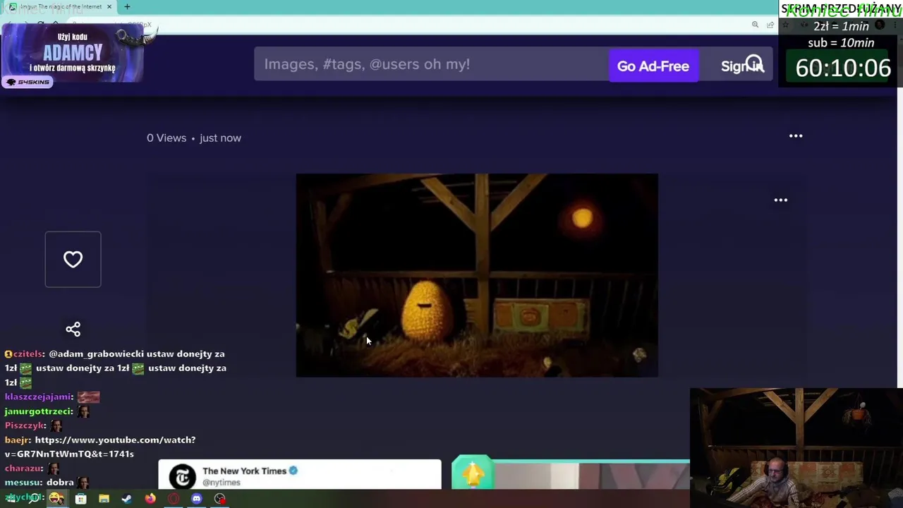Click the '0 Views' text
Image resolution: width=903 pixels, height=508 pixels.
[166, 138]
